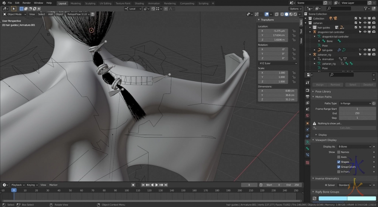The height and width of the screenshot is (207, 378).
Task: Lock the X location in Transform panel
Action: coord(293,31)
